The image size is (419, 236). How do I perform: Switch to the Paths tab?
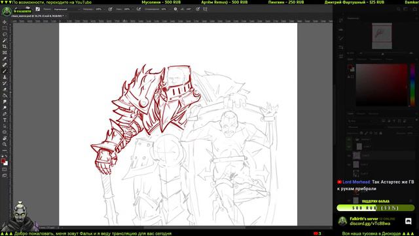373,113
